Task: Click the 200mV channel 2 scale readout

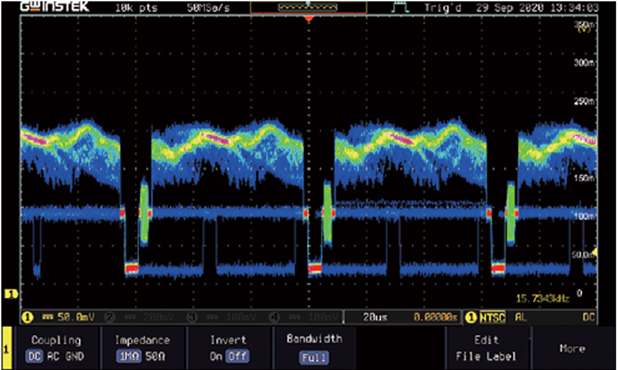Action: (158, 317)
